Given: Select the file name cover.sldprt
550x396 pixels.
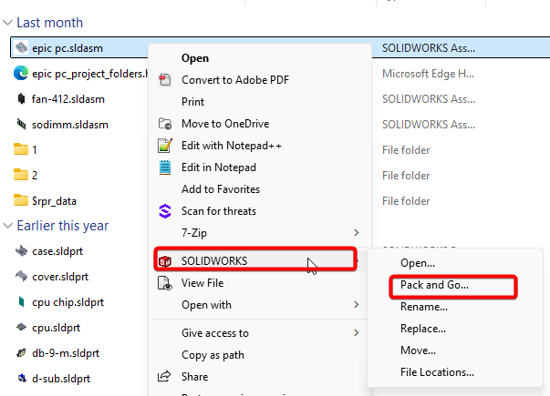Looking at the screenshot, I should click(60, 277).
